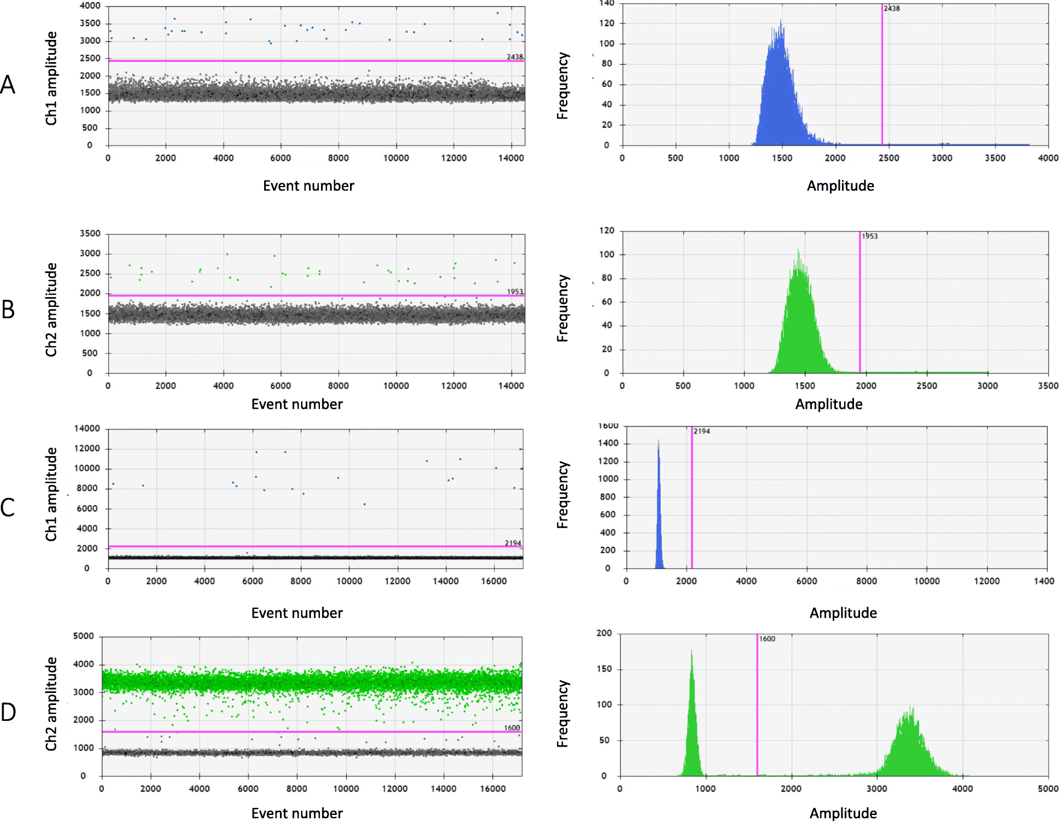Click the 140 frequency tick in panel A histogram
The width and height of the screenshot is (1064, 821).
click(607, 3)
